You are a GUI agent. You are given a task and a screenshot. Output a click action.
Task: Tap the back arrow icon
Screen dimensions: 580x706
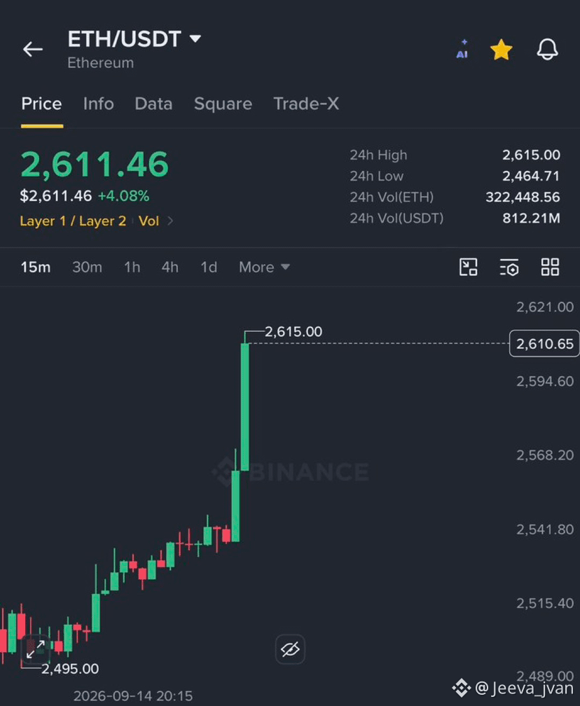tap(33, 49)
